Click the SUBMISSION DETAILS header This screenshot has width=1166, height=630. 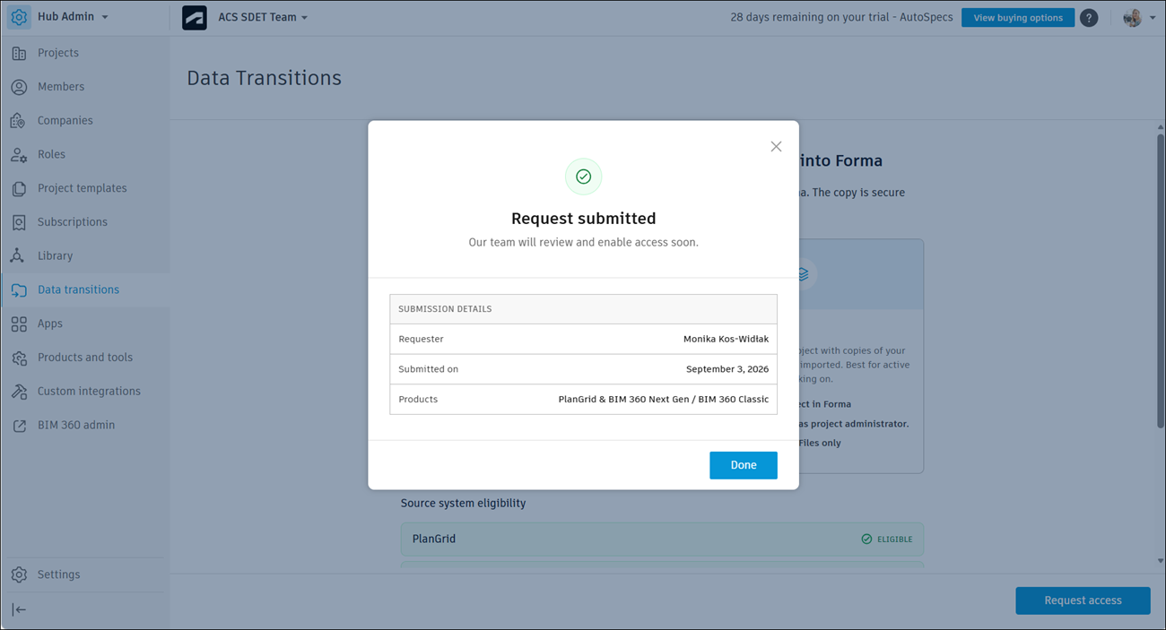[445, 309]
